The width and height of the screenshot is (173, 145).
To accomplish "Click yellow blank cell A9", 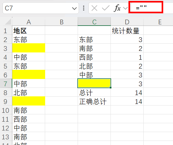I will 29,101.
